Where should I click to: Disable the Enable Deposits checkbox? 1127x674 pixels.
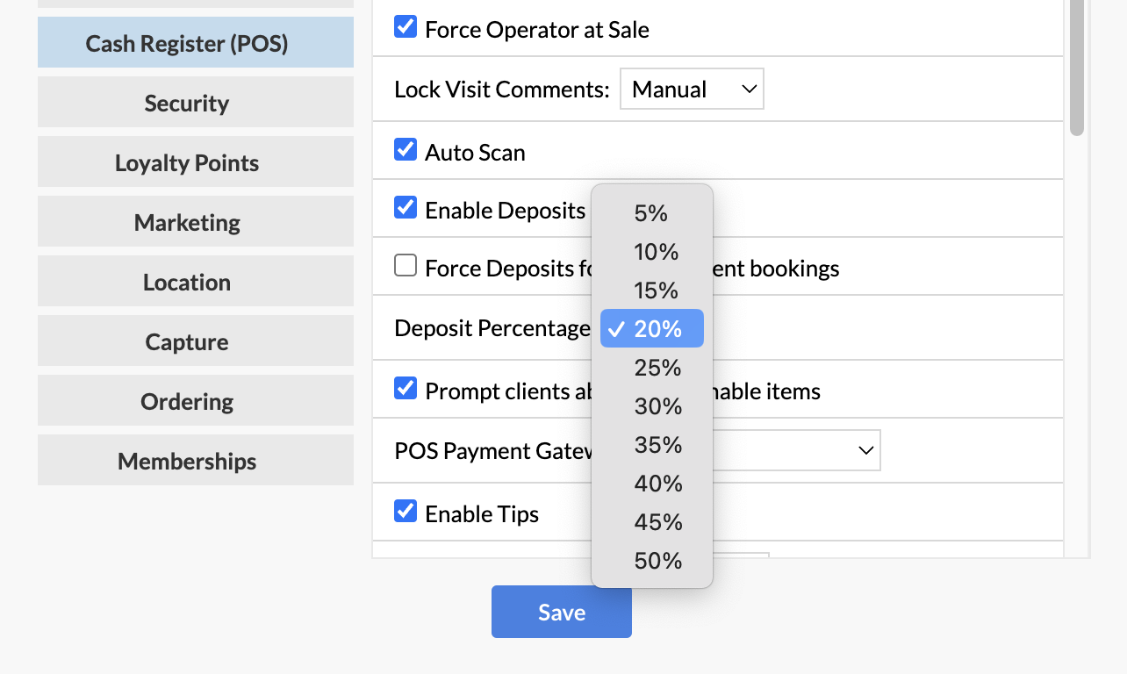point(405,208)
